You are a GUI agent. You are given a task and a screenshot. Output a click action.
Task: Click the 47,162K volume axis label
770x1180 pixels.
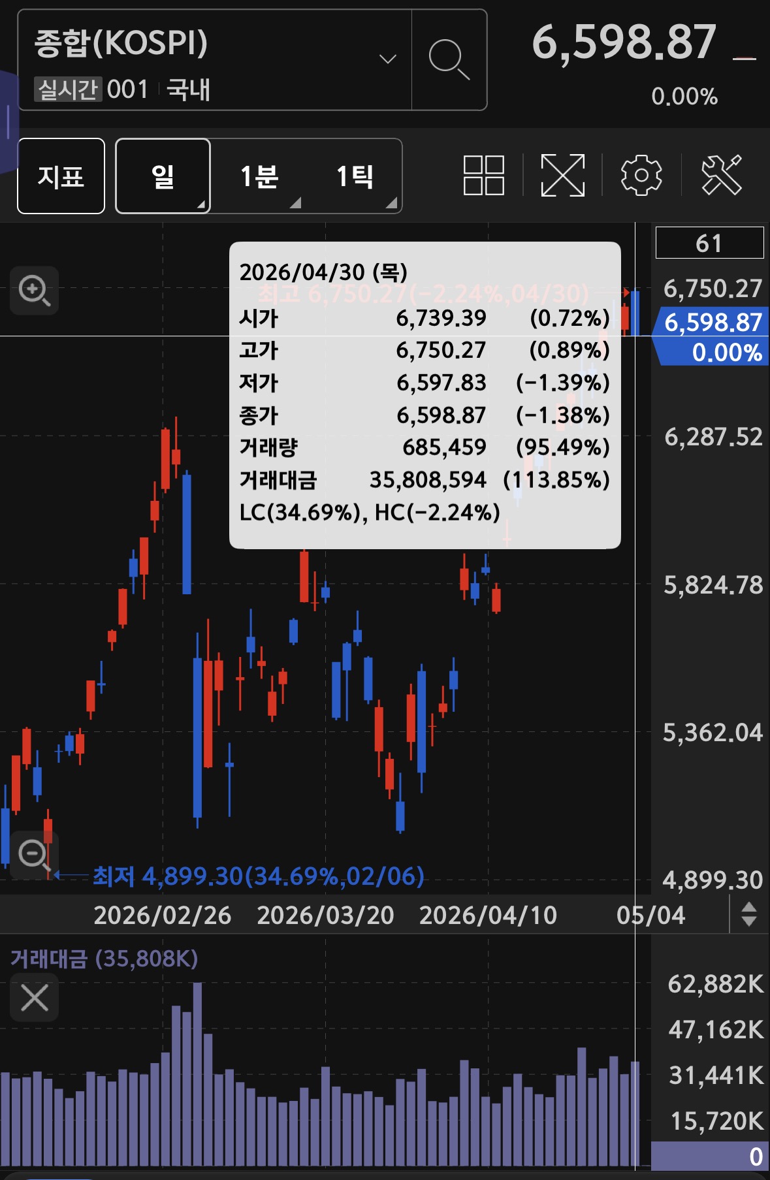tap(716, 1030)
